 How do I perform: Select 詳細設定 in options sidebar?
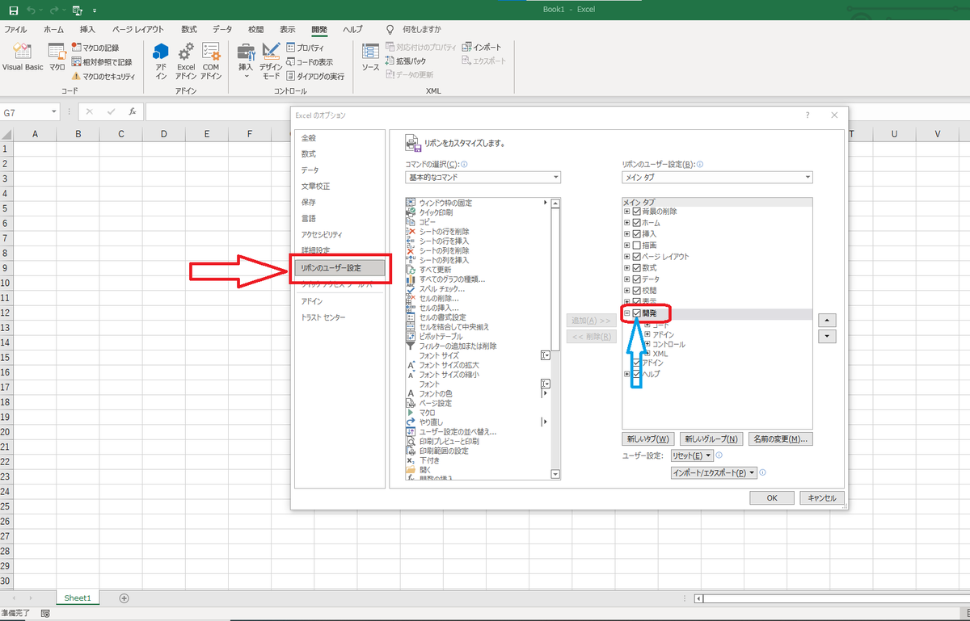[x=315, y=250]
